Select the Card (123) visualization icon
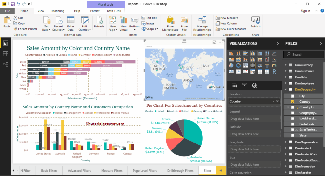 [231, 72]
